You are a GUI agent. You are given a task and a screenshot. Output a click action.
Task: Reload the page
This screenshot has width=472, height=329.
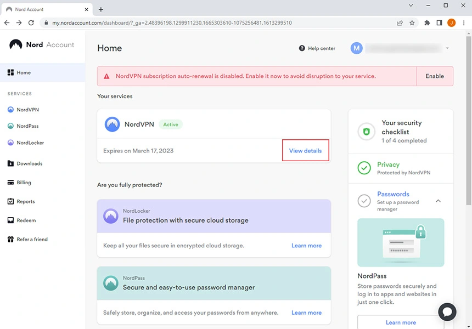tap(31, 23)
